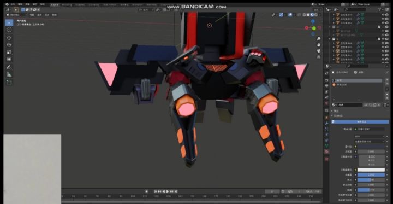The image size is (393, 204).
Task: Open the viewport shading options dropdown
Action: click(320, 15)
